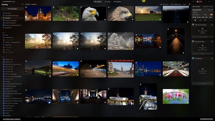This screenshot has width=215, height=121.
Task: Click the share/export icon beside Extras
Action: point(193,2)
